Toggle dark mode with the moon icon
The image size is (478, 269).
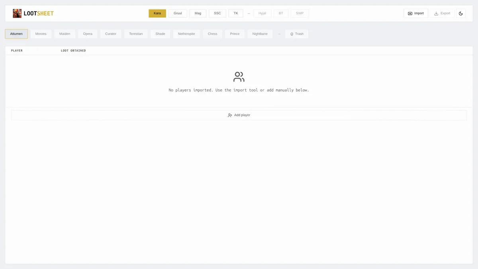tap(461, 14)
